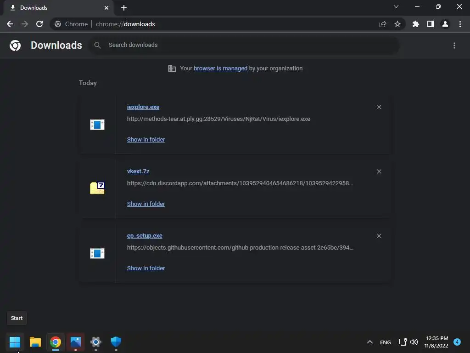Click the volume speaker tray icon
Image resolution: width=470 pixels, height=353 pixels.
pyautogui.click(x=414, y=342)
